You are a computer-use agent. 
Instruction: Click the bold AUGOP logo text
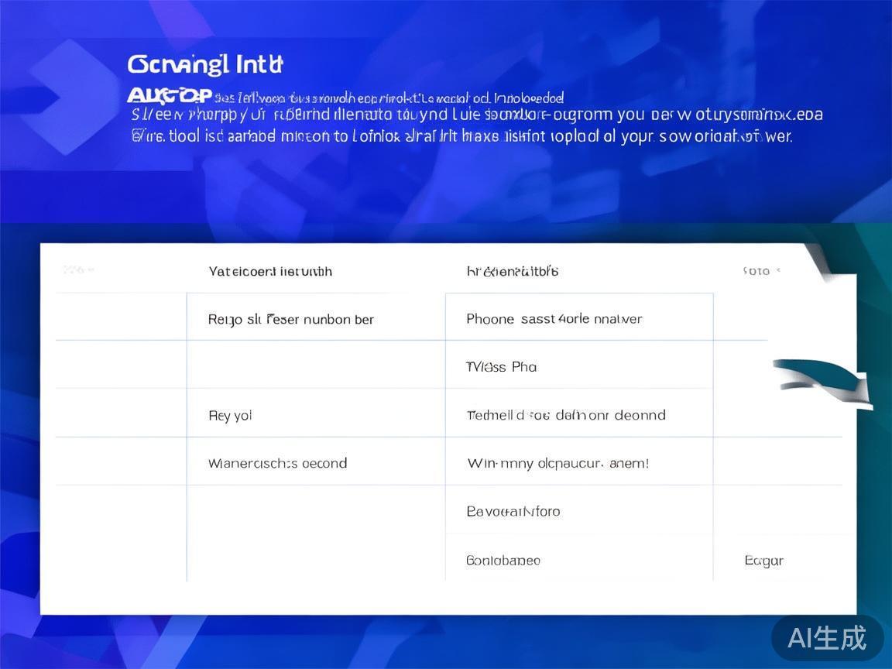coord(170,97)
